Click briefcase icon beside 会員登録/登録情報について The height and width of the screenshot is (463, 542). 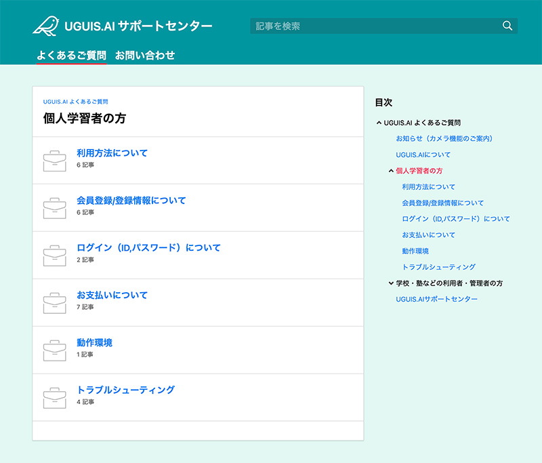[54, 207]
